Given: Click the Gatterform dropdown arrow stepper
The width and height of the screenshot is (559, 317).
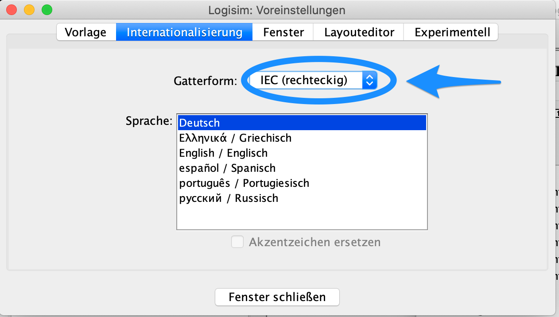Looking at the screenshot, I should pyautogui.click(x=369, y=80).
